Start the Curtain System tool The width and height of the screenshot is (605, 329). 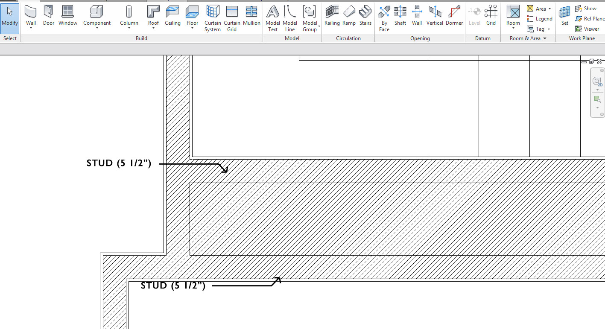coord(213,18)
